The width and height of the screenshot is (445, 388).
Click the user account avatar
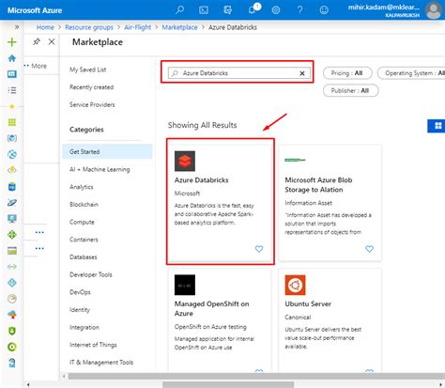(x=434, y=10)
